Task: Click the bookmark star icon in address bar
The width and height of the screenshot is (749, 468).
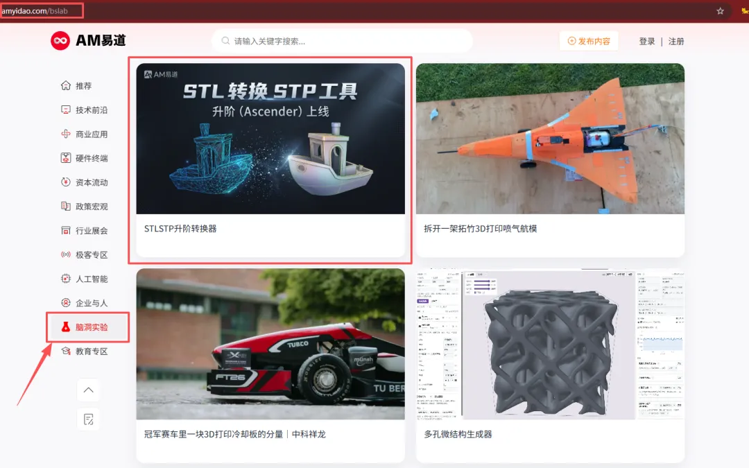Action: [x=720, y=11]
